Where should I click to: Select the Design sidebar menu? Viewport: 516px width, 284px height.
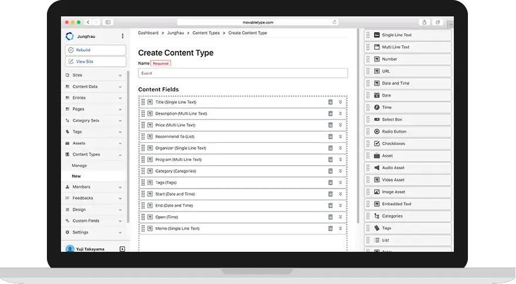pos(79,210)
